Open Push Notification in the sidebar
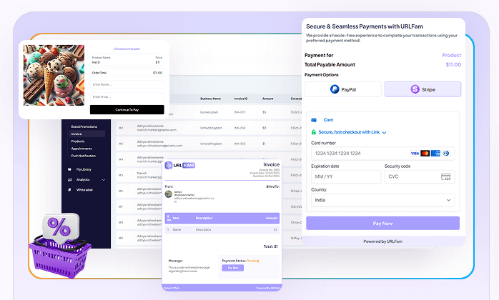 84,155
